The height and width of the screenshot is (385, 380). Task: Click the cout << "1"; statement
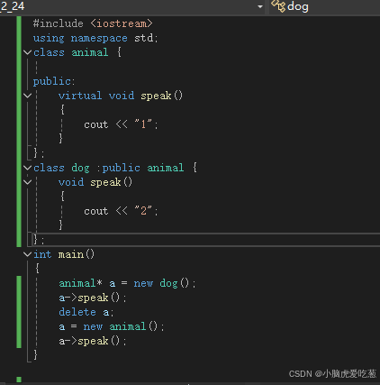pos(121,124)
